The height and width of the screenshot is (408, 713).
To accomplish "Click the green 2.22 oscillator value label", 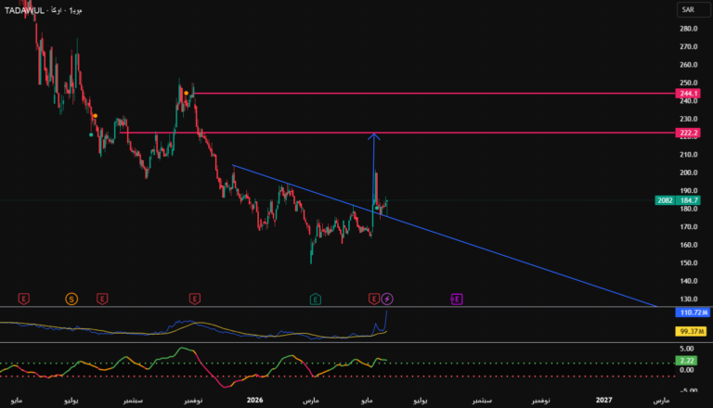I will tap(686, 361).
